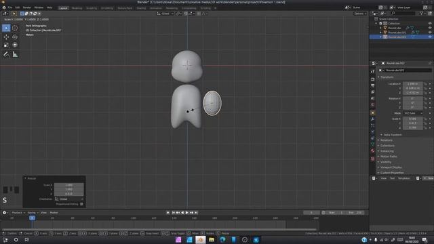This screenshot has width=434, height=244.
Task: Select the Measure tool
Action: click(15, 54)
